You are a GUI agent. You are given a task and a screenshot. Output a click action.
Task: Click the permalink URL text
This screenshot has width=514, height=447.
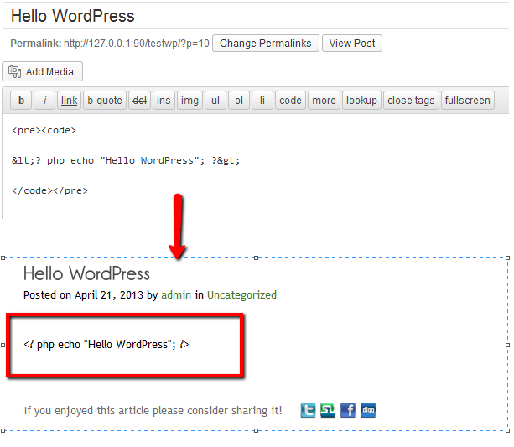point(137,44)
